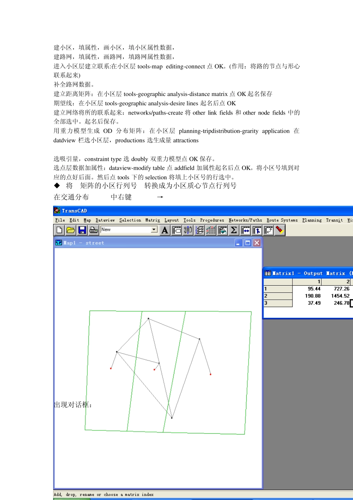This screenshot has height=500, width=353.
Task: Click matrix cell with value 37.49
Action: coord(307,303)
